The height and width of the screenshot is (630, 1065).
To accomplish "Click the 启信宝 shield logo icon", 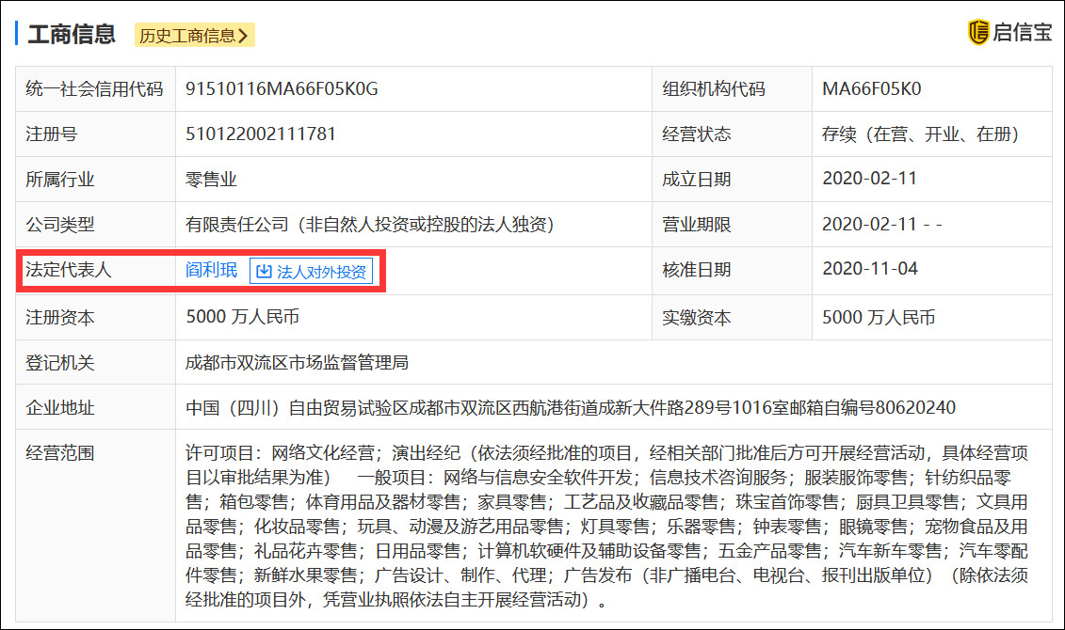I will (x=978, y=32).
